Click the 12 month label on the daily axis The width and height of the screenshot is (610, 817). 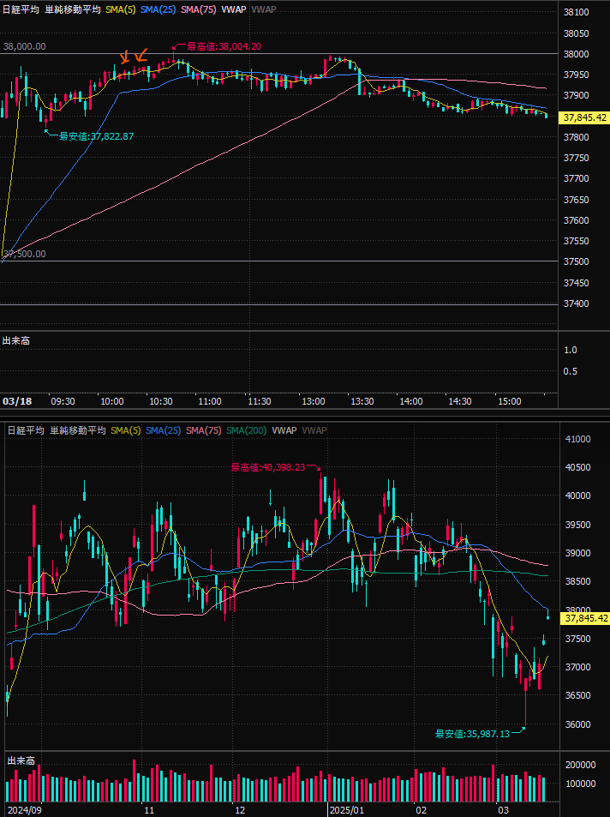click(240, 810)
